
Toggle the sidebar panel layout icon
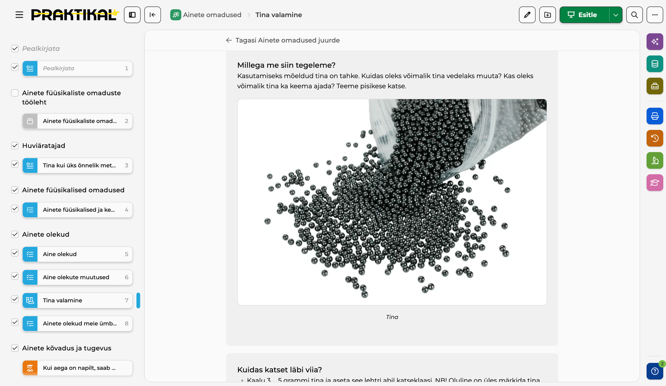[132, 15]
